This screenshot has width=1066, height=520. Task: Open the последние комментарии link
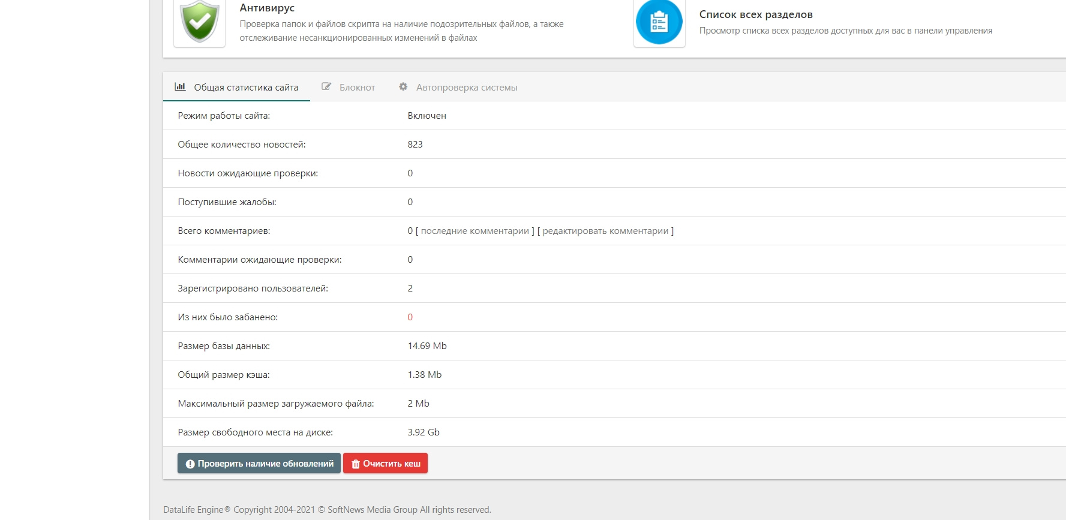475,231
